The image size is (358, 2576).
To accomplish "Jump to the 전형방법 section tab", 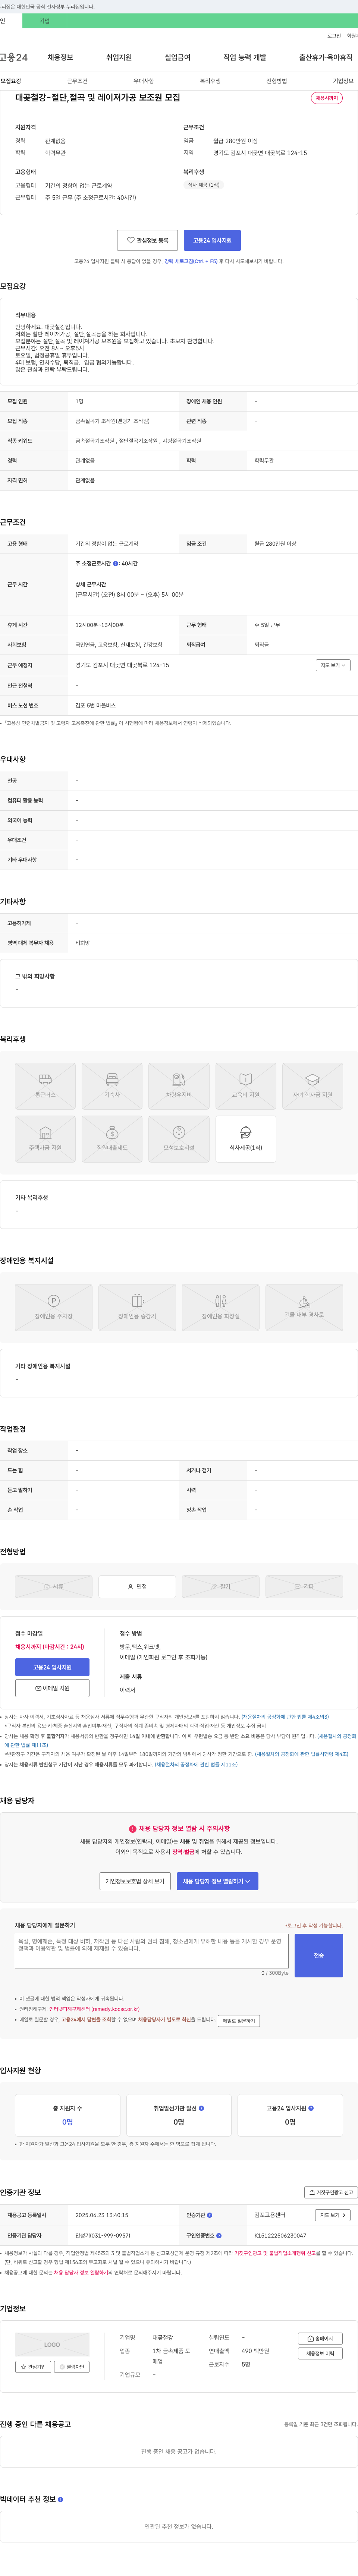I will (x=277, y=81).
